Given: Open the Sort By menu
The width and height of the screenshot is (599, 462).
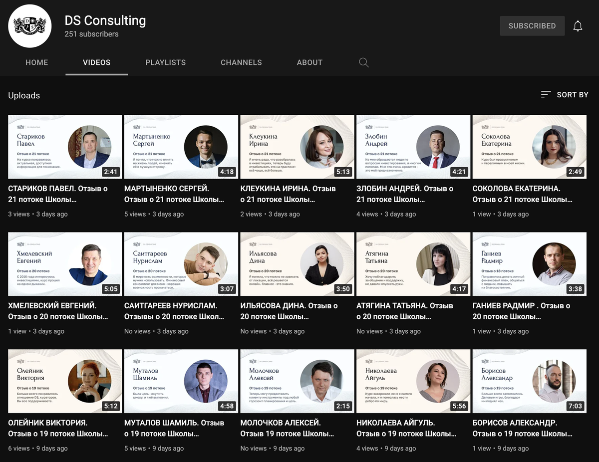Looking at the screenshot, I should pos(565,95).
